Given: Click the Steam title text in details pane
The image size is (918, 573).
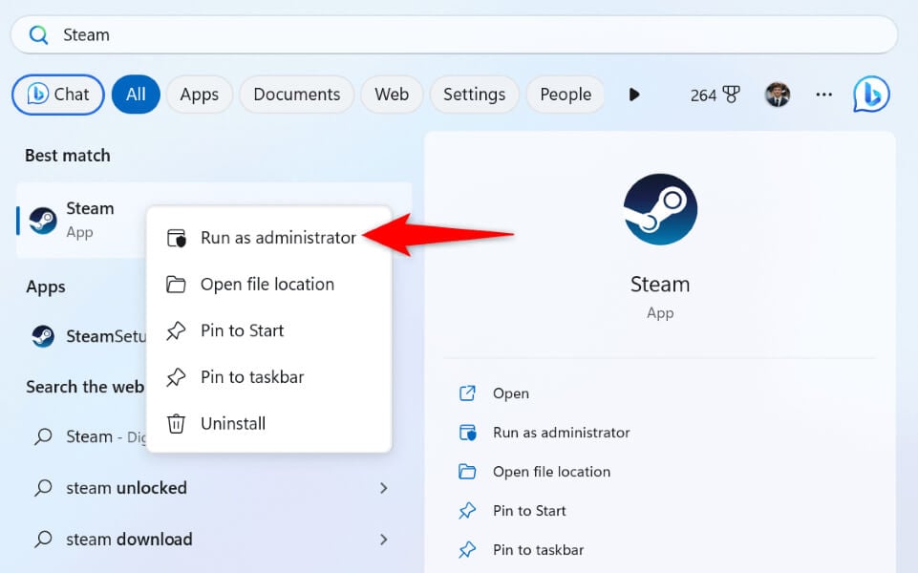Looking at the screenshot, I should pos(660,285).
